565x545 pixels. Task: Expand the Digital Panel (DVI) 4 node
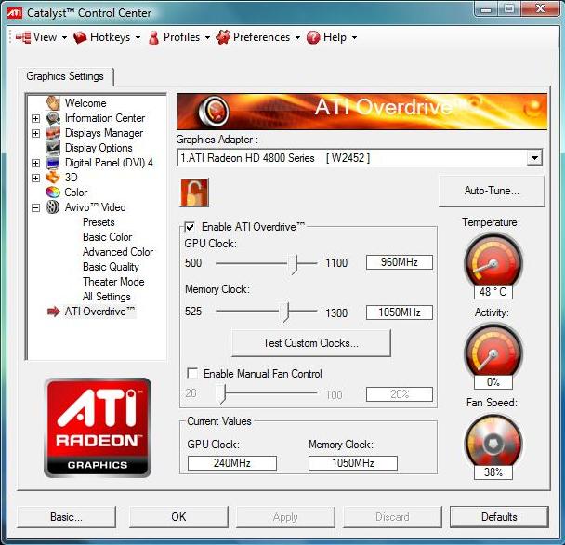pyautogui.click(x=35, y=163)
